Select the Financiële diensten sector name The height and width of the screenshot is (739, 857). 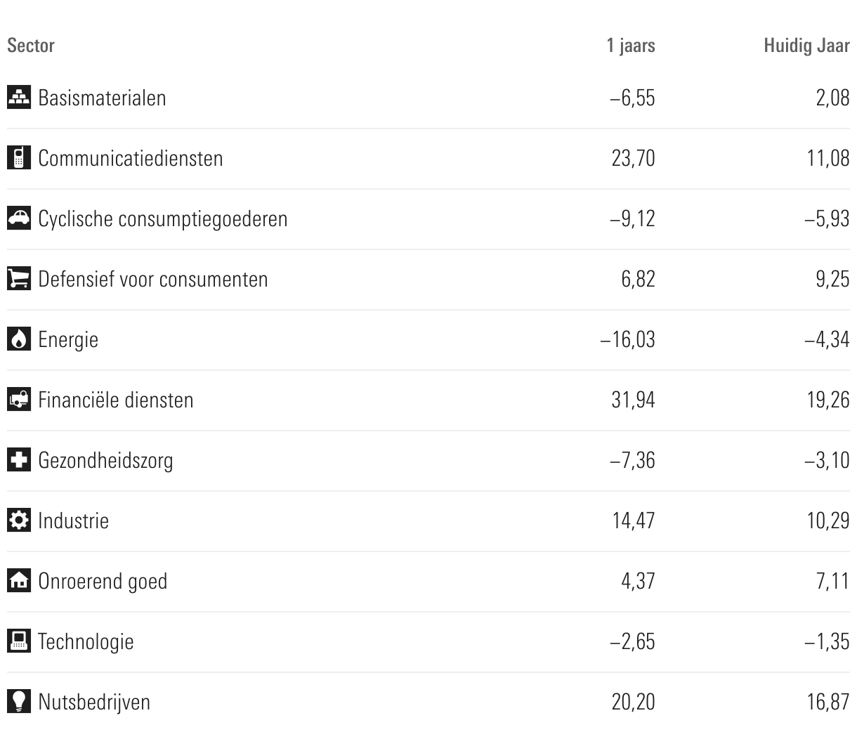click(x=116, y=400)
